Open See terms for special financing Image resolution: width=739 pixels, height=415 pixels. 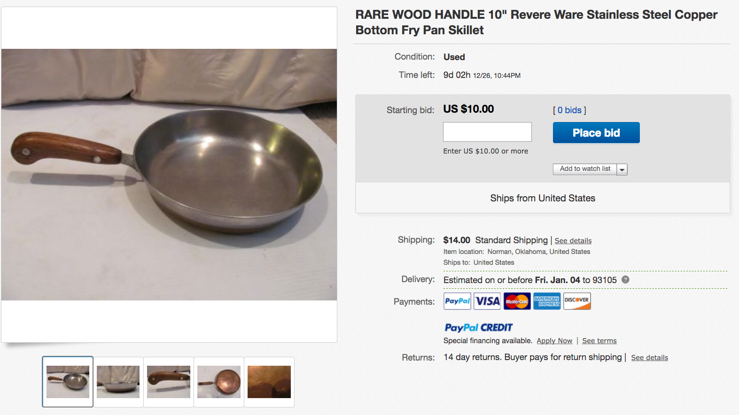pyautogui.click(x=599, y=340)
